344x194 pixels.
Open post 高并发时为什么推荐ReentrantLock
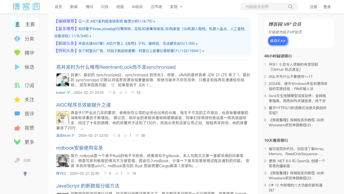tap(116, 67)
